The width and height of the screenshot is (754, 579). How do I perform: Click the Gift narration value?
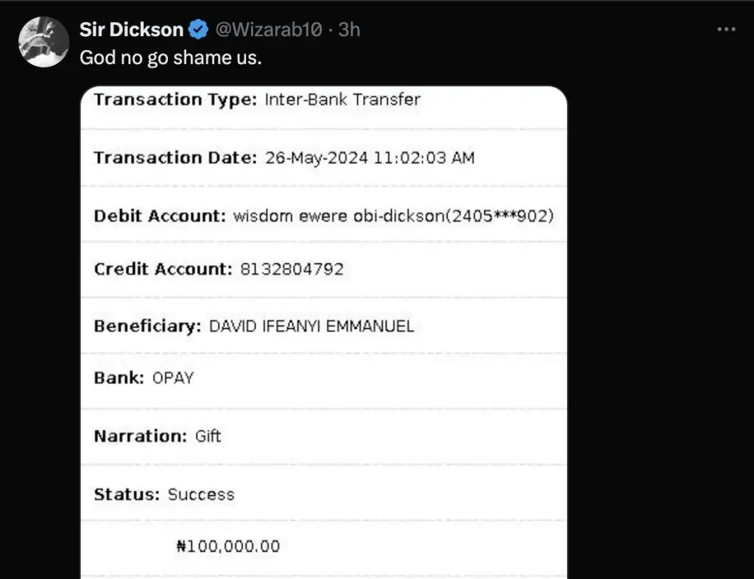(x=208, y=436)
